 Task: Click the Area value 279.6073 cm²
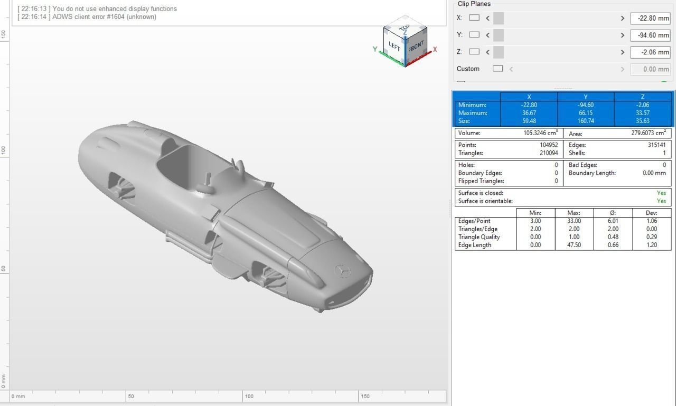[x=649, y=133]
